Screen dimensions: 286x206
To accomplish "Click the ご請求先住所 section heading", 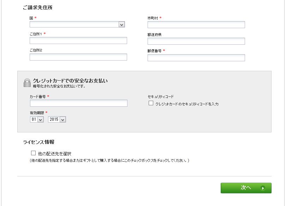I will (38, 7).
